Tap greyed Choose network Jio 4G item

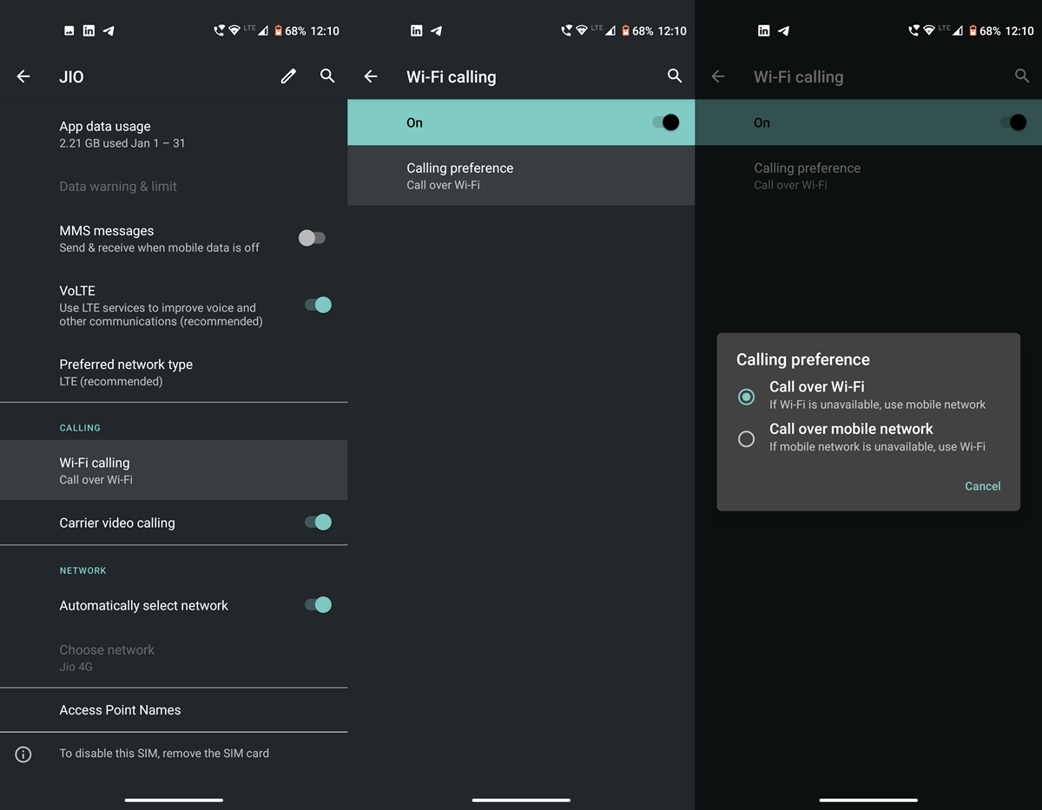point(174,658)
